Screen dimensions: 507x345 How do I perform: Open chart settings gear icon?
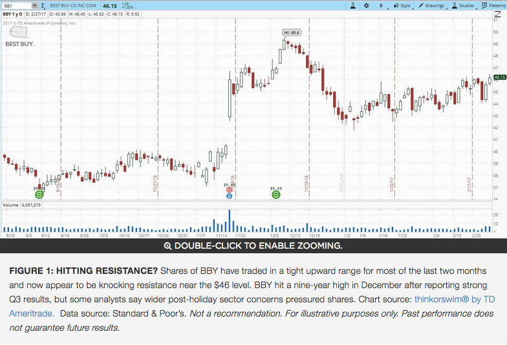coord(366,5)
